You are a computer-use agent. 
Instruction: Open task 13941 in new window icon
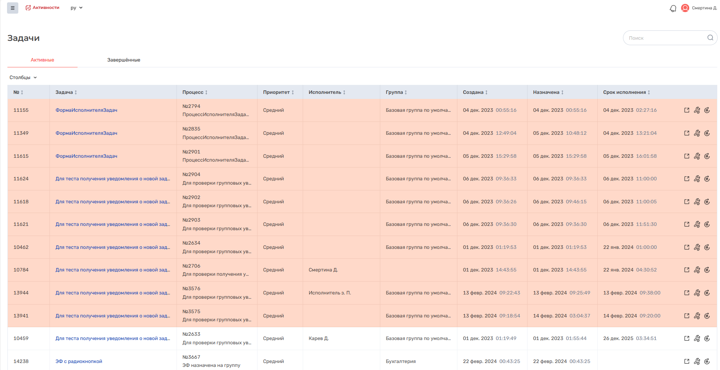tap(687, 316)
